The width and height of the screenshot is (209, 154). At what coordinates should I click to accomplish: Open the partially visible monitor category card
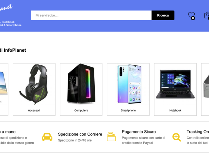(x=4, y=89)
